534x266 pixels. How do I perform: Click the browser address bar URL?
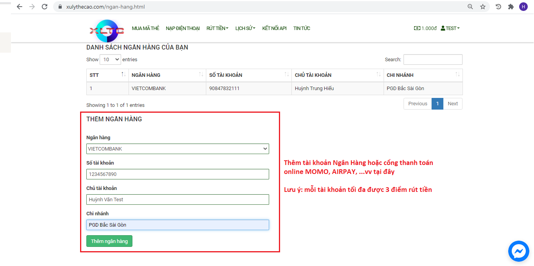click(105, 7)
